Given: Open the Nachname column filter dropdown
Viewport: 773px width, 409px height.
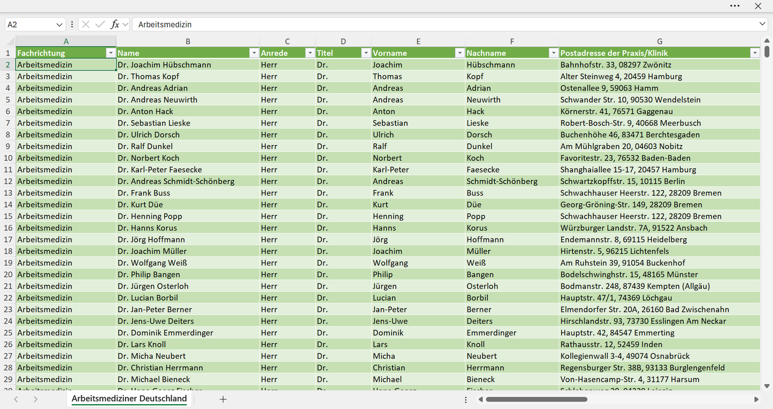Looking at the screenshot, I should click(x=553, y=53).
